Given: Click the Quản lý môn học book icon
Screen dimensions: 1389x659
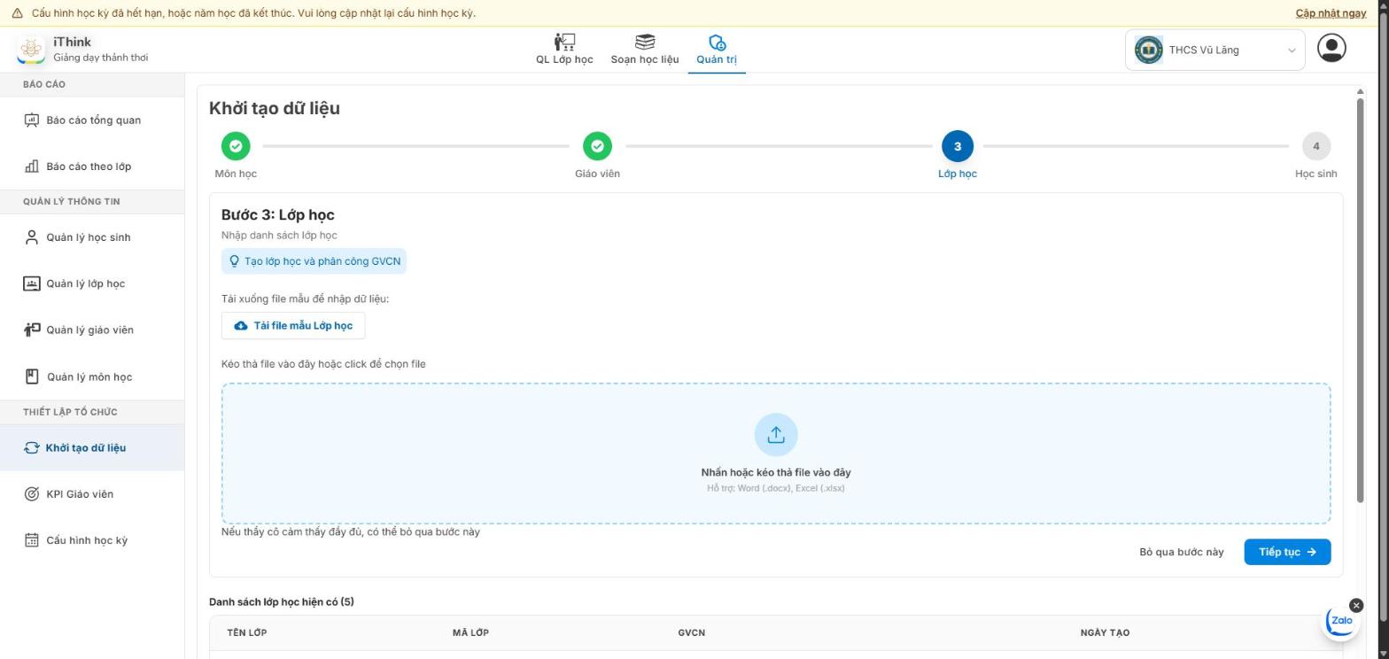Looking at the screenshot, I should pos(32,376).
